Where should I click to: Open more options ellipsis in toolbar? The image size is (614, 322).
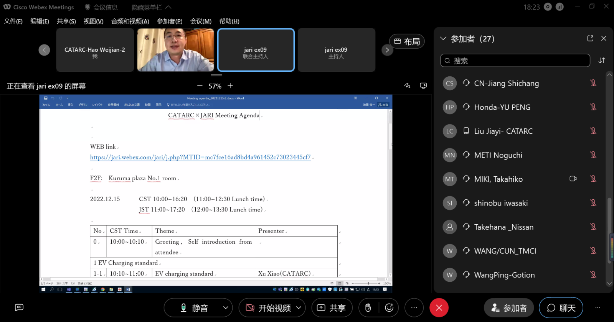point(414,308)
